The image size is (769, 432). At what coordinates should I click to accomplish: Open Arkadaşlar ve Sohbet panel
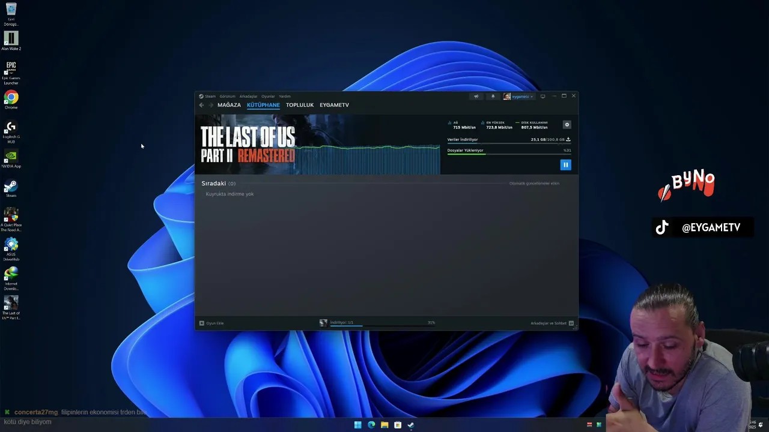coord(552,323)
